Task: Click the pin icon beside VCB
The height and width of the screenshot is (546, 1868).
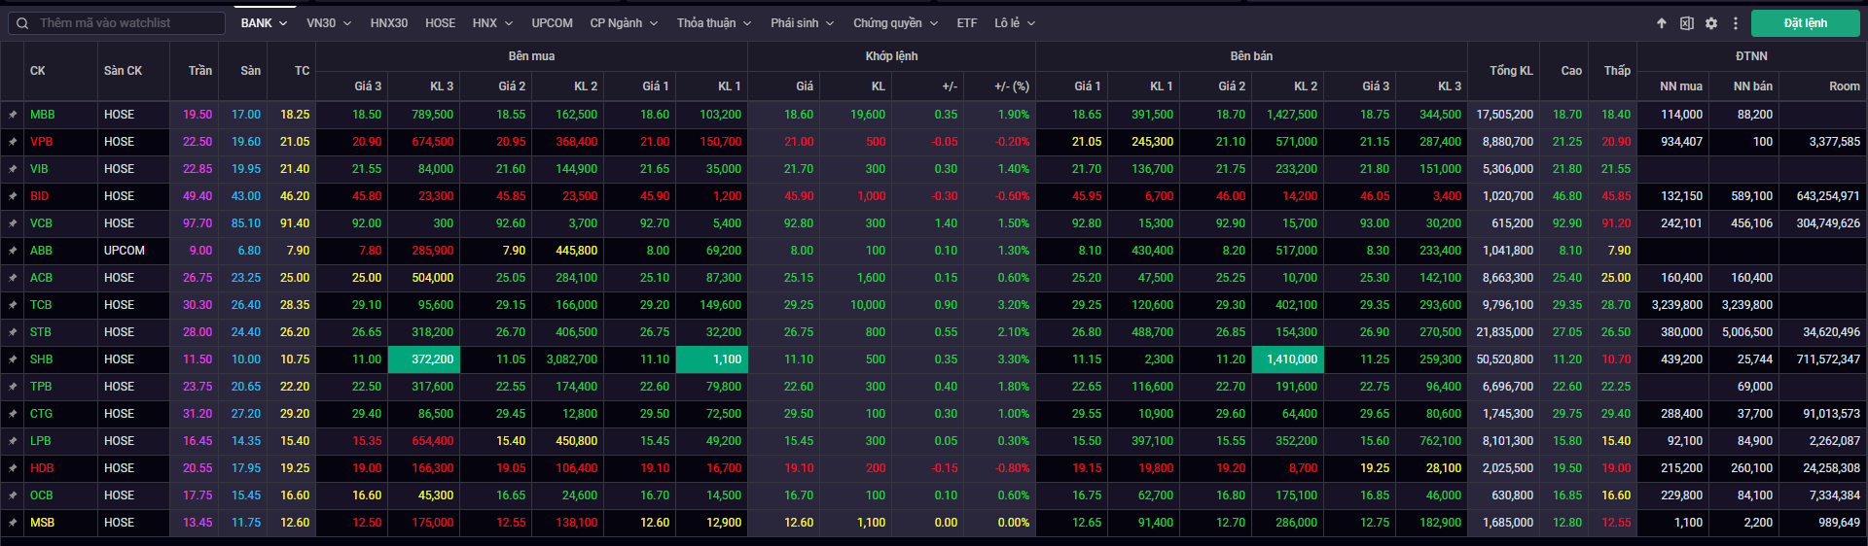Action: [13, 223]
